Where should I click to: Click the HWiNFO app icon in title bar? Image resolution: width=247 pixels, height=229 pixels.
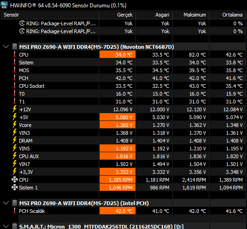[4, 5]
